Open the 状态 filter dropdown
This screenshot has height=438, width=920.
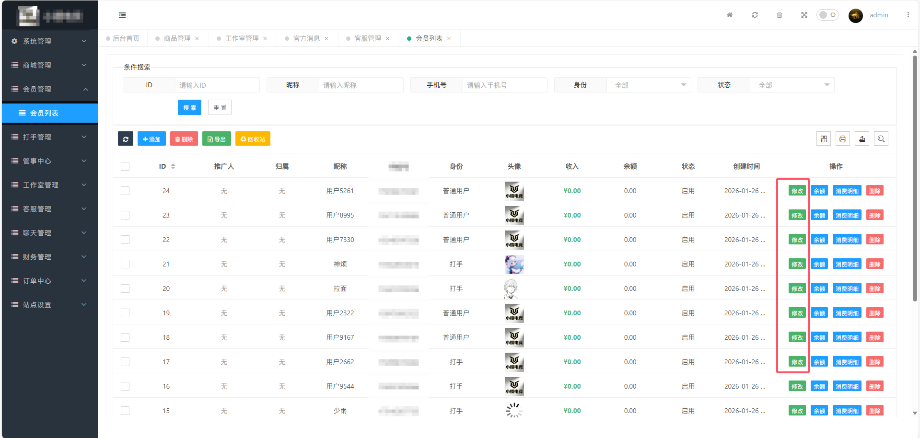792,85
